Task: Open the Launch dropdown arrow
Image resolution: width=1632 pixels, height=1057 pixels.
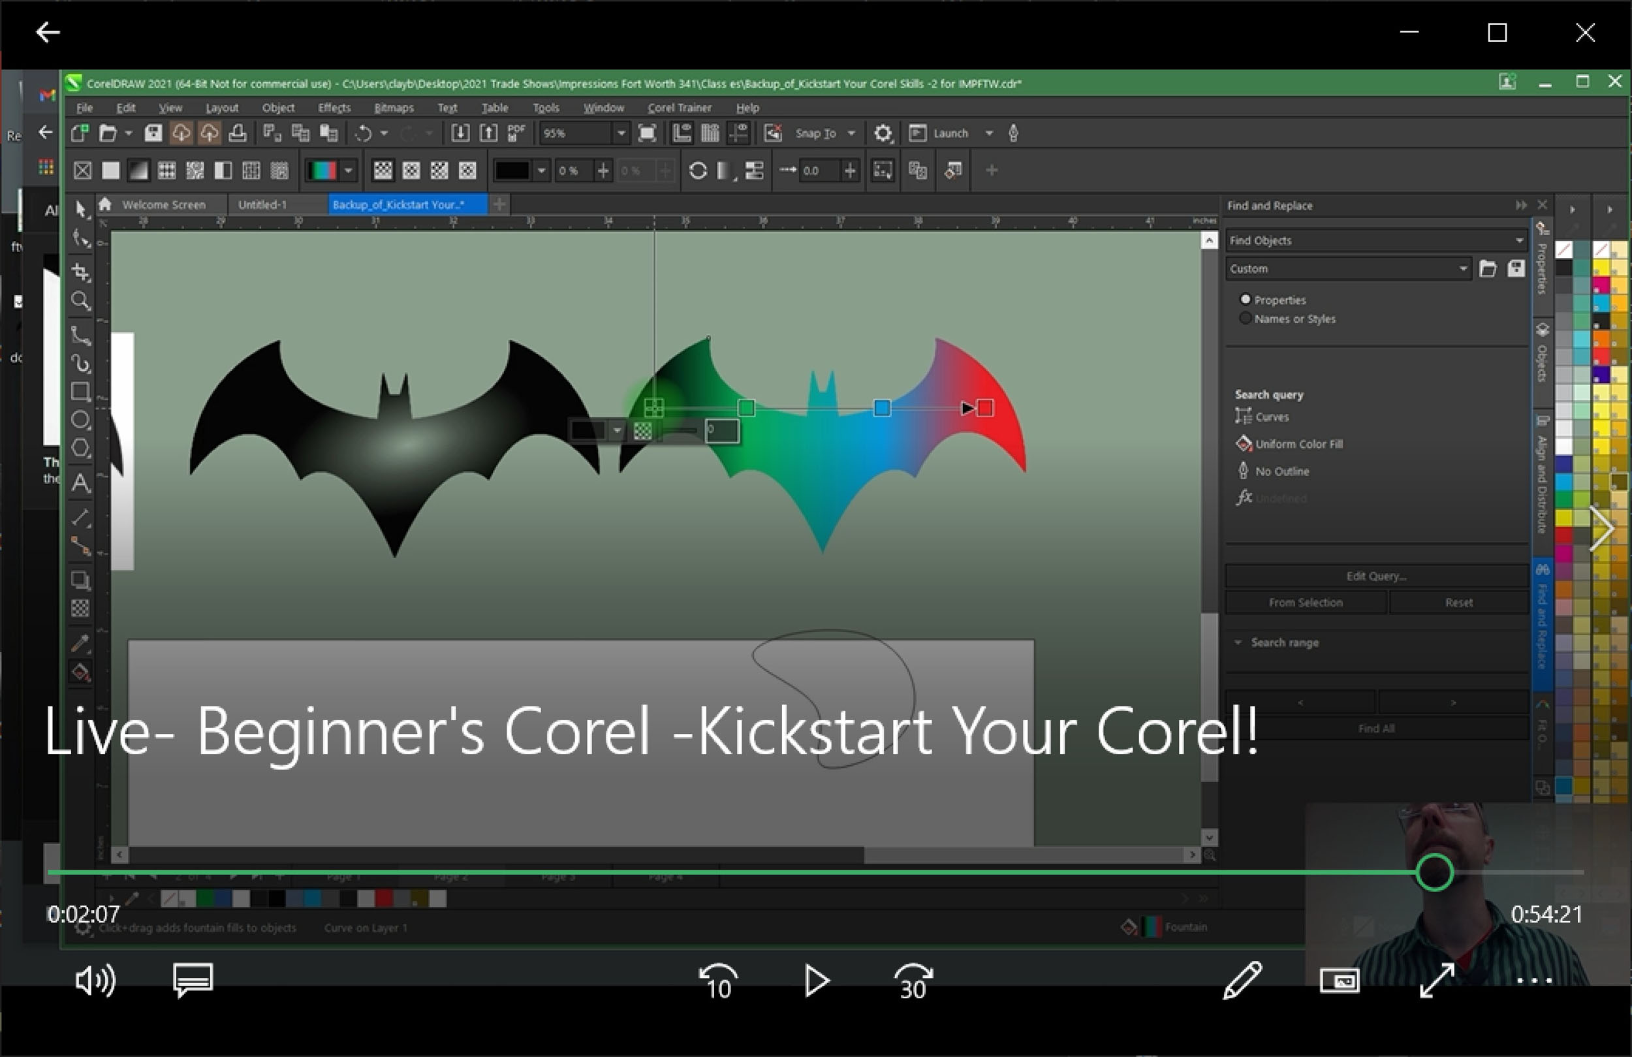Action: coord(989,133)
